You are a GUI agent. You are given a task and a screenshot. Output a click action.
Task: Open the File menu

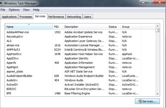coord(3,10)
